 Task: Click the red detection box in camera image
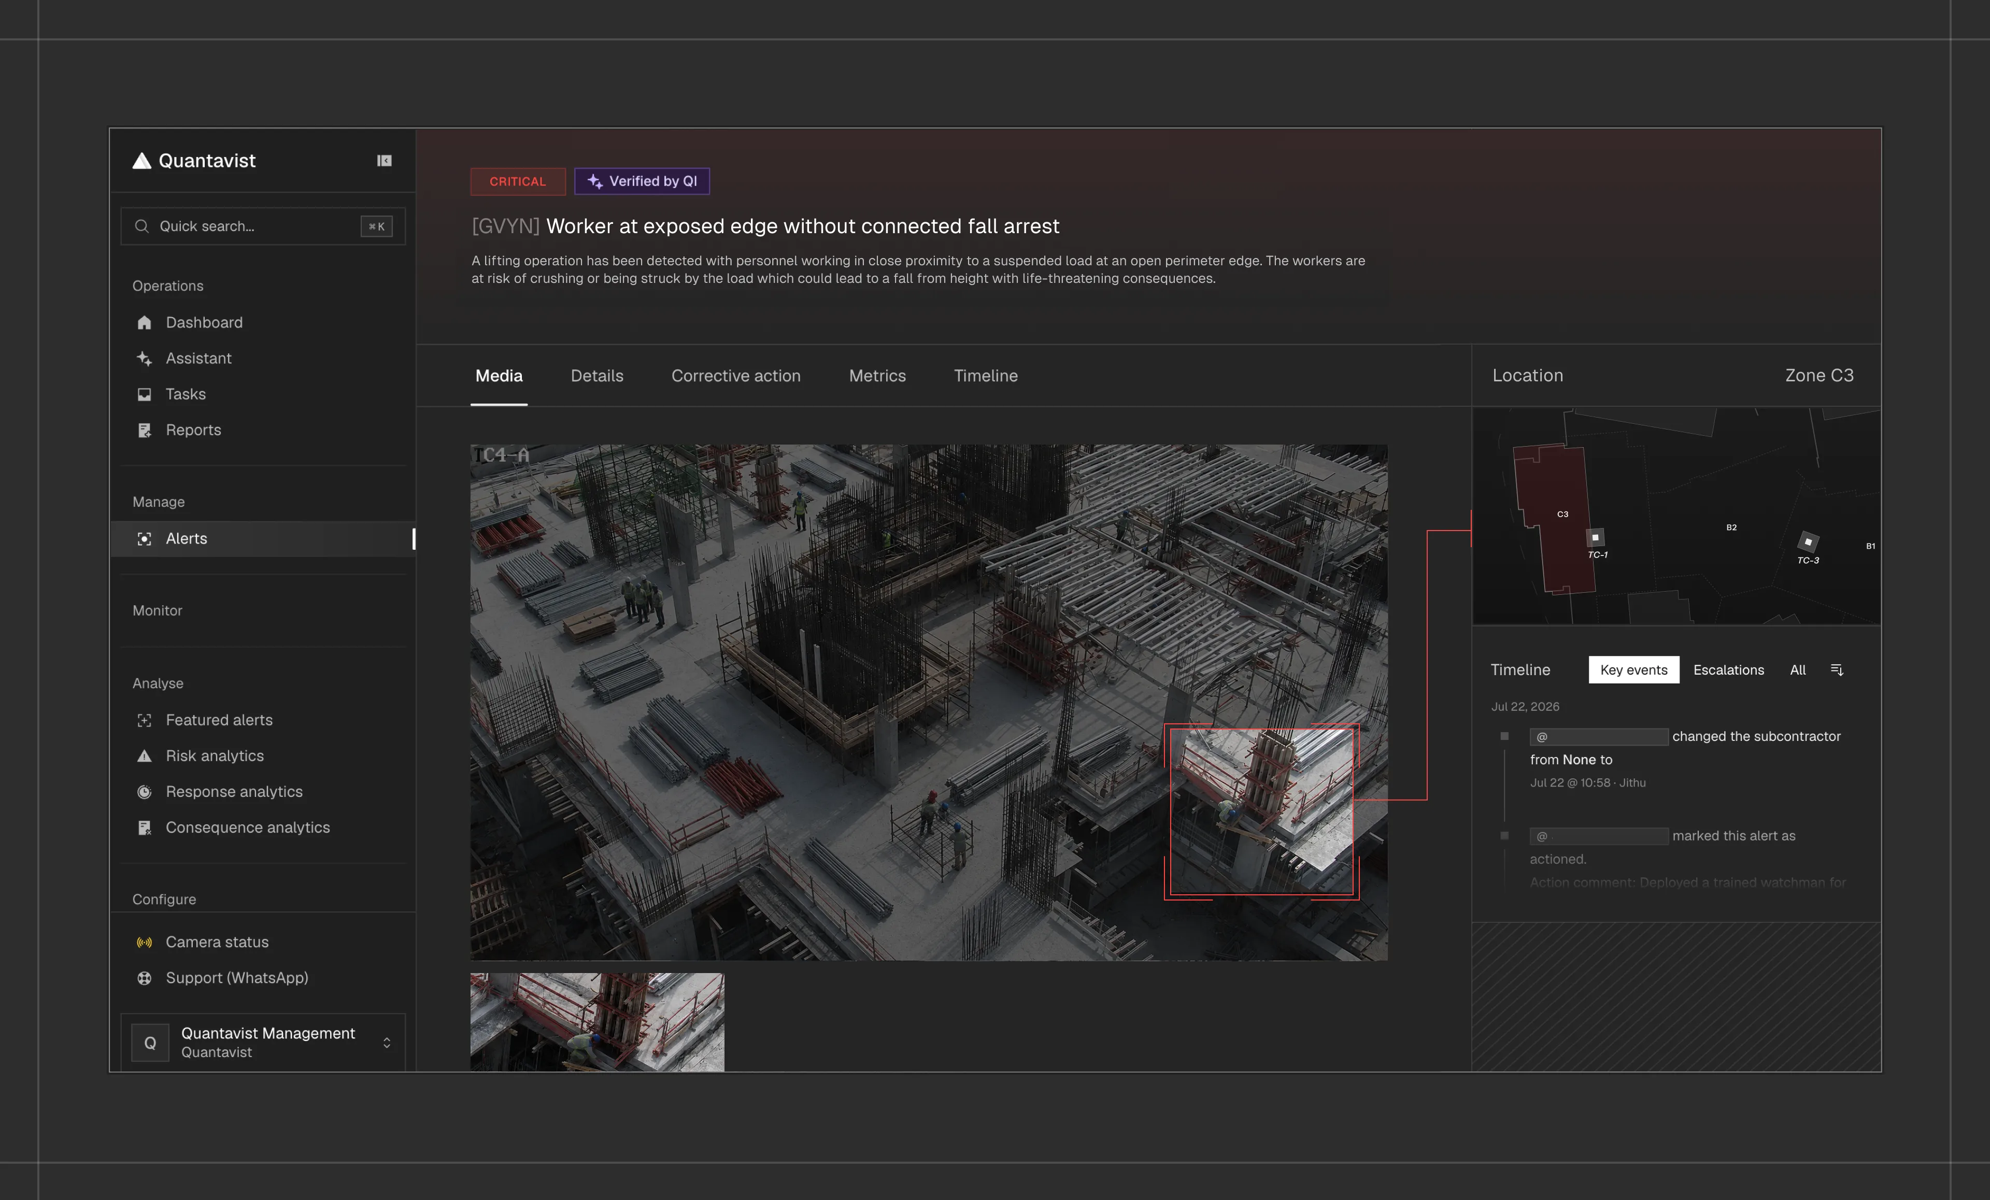point(1261,811)
